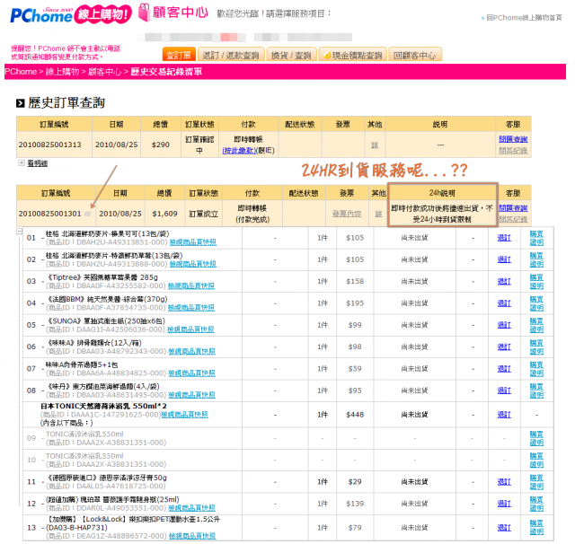The width and height of the screenshot is (575, 544).
Task: Click 顧客中心 in the breadcrumb
Action: 105,72
